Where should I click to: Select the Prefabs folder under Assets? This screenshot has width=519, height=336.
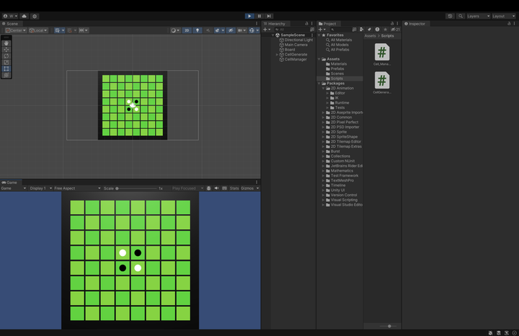pyautogui.click(x=337, y=68)
